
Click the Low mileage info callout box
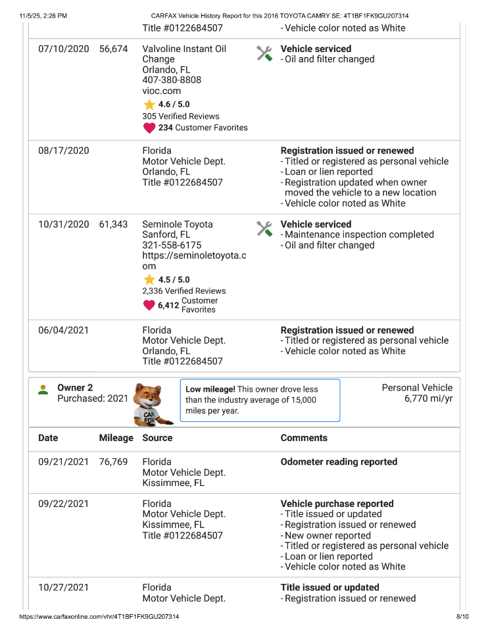pos(260,400)
